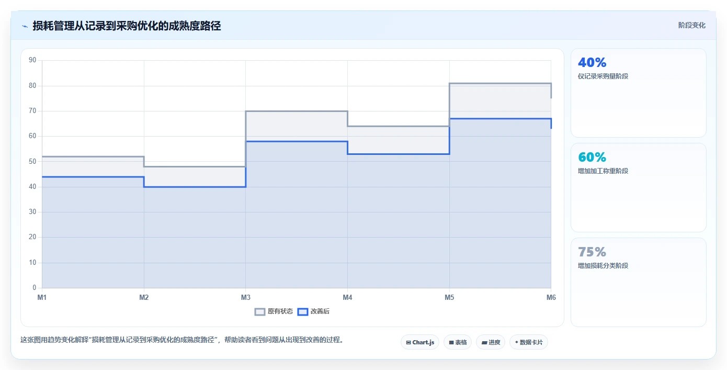
Task: Click the 40% value text
Action: pyautogui.click(x=592, y=63)
